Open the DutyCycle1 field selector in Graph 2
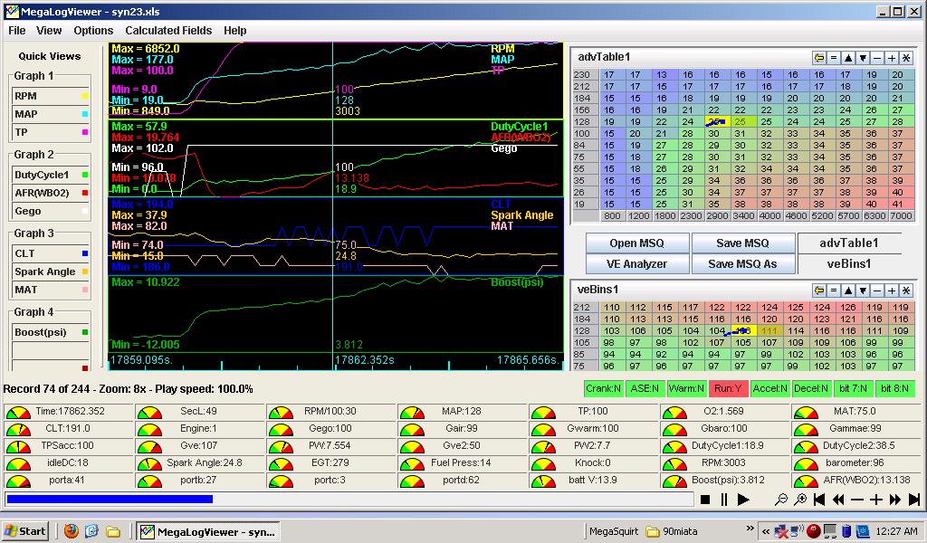Screen dimensions: 927x543 tap(51, 175)
